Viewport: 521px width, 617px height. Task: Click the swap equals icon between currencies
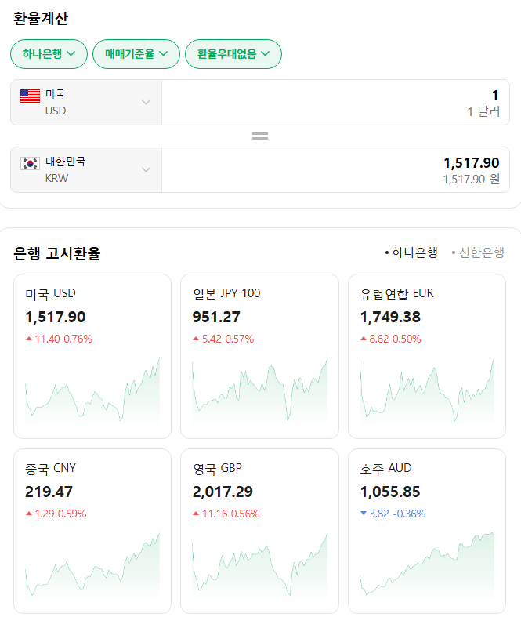tap(260, 136)
